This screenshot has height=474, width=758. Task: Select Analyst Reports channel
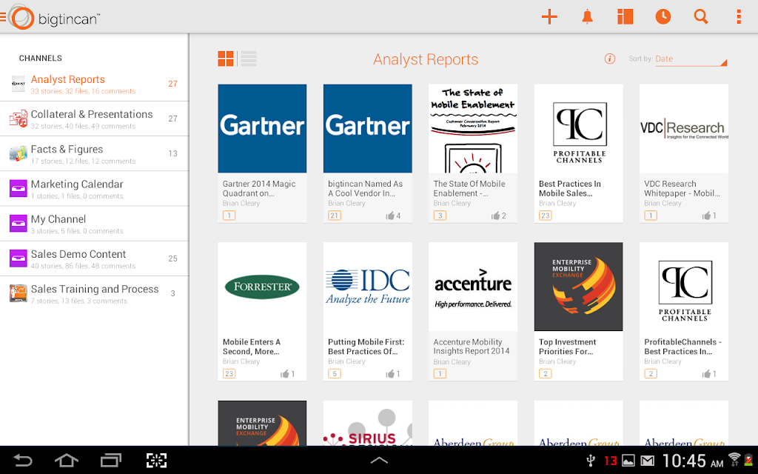[x=94, y=84]
